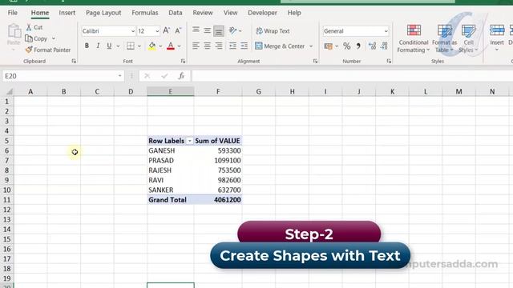Toggle Wrap Text
Screen dimensions: 513x288
(x=273, y=31)
